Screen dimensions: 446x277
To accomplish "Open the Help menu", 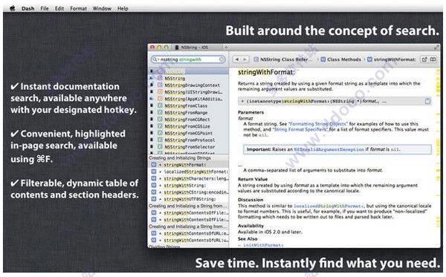I will [123, 8].
